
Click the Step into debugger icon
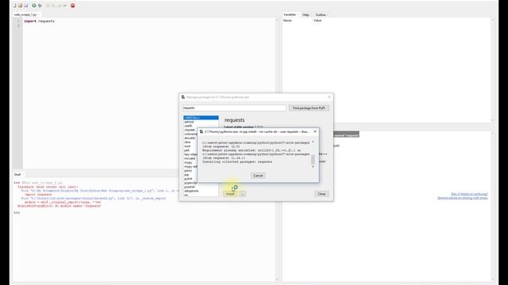pyautogui.click(x=53, y=6)
